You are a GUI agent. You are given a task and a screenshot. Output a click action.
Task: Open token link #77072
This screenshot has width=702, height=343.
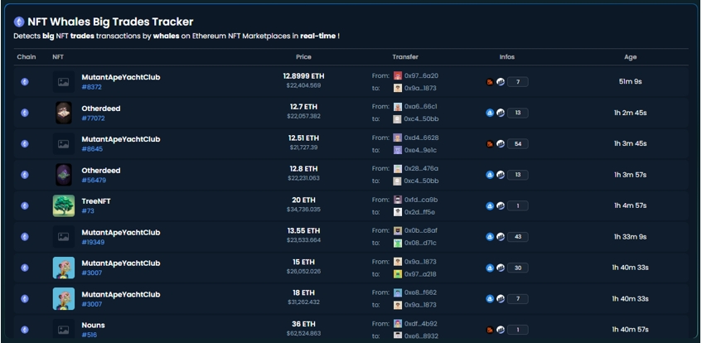pos(93,118)
